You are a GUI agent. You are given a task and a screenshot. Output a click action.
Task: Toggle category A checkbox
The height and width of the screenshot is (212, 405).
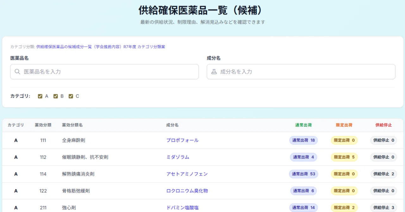[x=40, y=96]
